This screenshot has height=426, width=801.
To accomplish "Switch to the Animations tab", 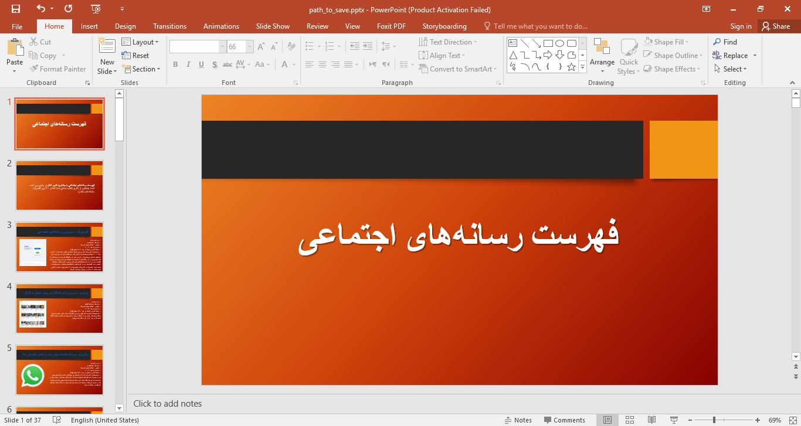I will tap(221, 26).
